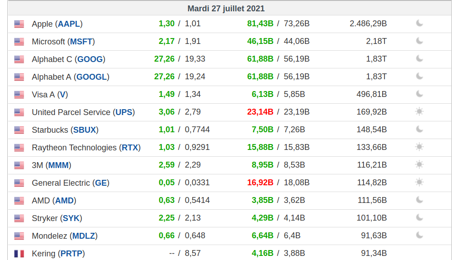Click Microsoft's revenue value 46,15B
The height and width of the screenshot is (260, 459).
260,41
